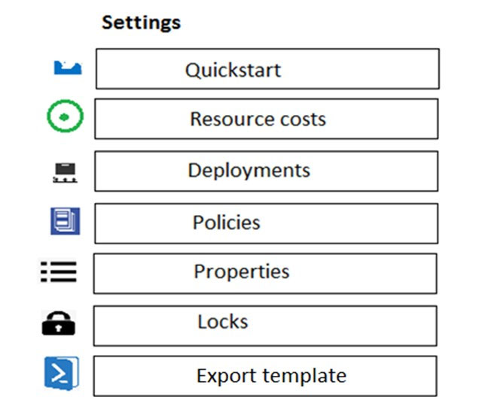The height and width of the screenshot is (406, 500).
Task: Click the Settings heading
Action: 142,23
